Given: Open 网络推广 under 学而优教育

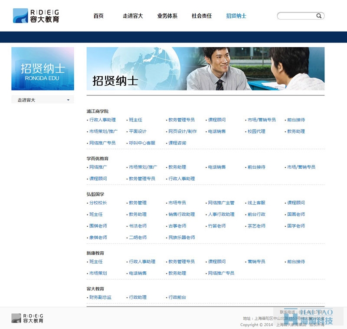Looking at the screenshot, I should pyautogui.click(x=98, y=167).
